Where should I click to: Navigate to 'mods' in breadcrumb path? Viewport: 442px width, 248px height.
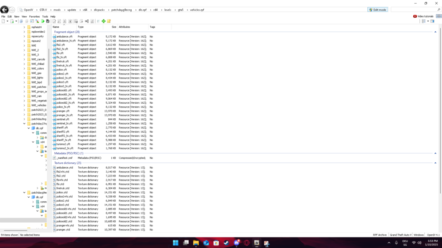tap(57, 10)
